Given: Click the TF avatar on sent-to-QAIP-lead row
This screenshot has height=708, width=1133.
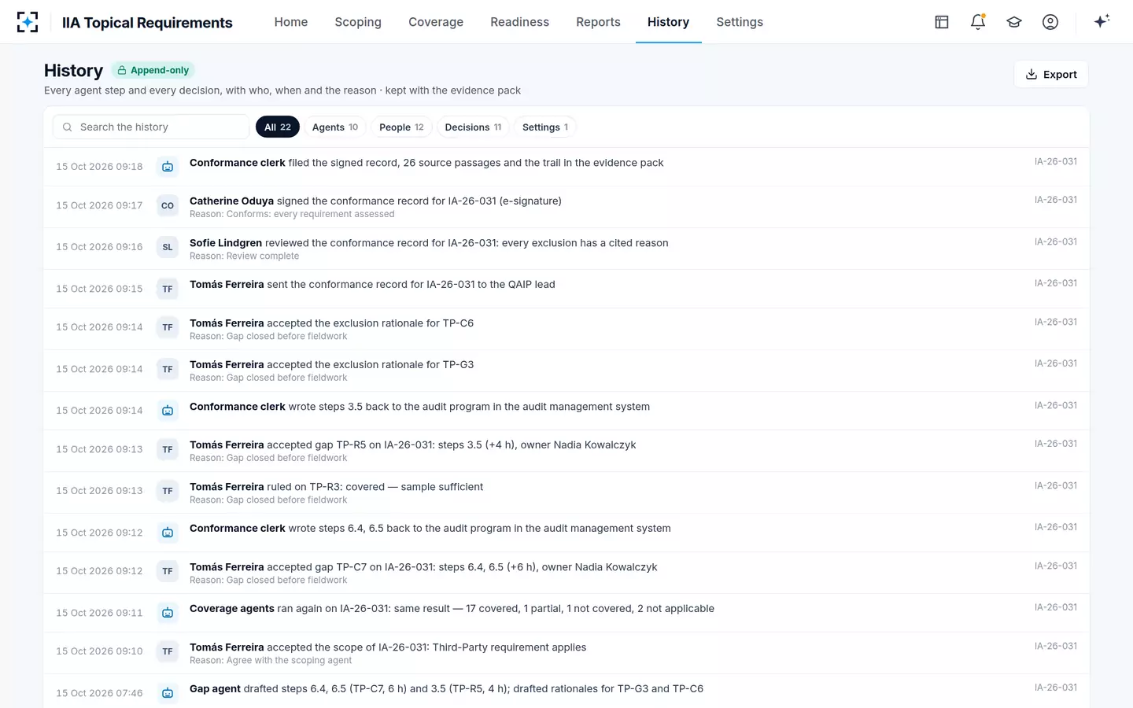Looking at the screenshot, I should (x=168, y=289).
